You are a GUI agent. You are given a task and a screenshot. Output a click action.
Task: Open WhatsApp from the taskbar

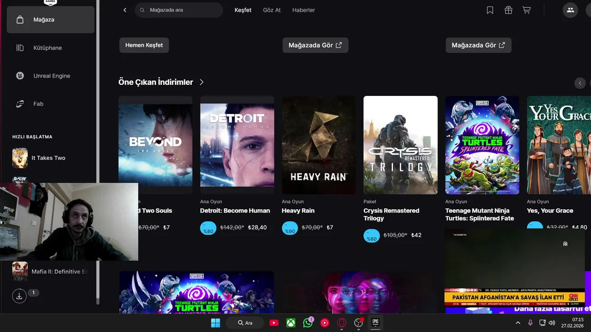pos(308,323)
